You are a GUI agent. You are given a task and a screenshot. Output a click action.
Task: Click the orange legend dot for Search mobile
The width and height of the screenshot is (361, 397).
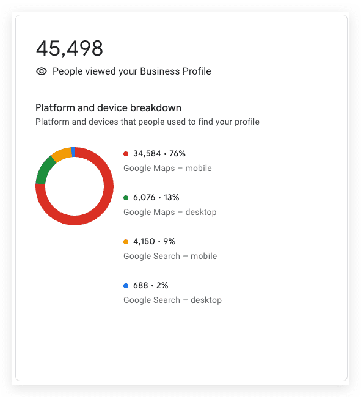pyautogui.click(x=126, y=242)
